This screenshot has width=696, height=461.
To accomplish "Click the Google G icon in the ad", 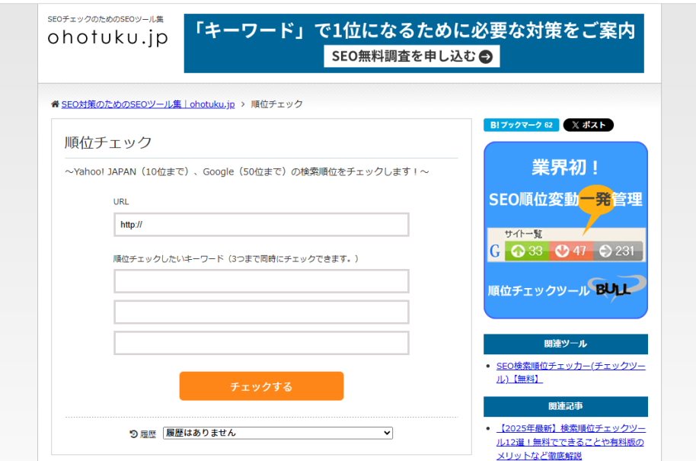I will click(x=495, y=251).
